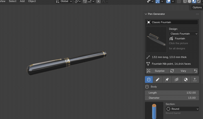Click the dimensions ruler icon
This screenshot has width=203, height=119.
148,57
